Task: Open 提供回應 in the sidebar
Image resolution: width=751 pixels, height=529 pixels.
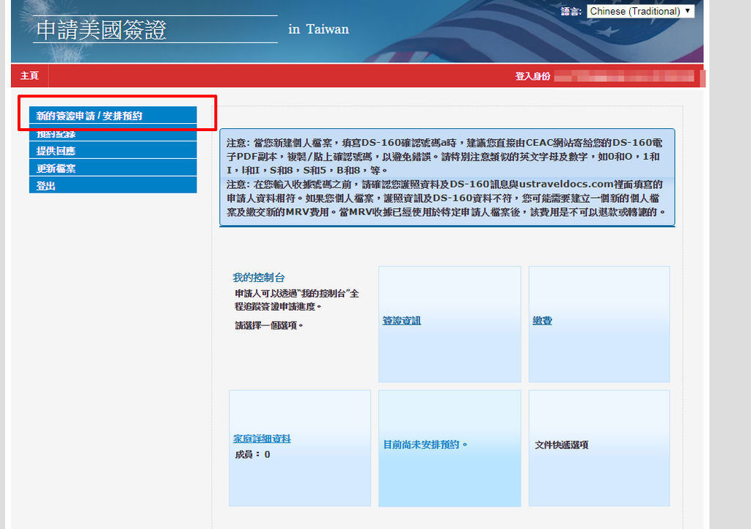Action: click(x=112, y=151)
